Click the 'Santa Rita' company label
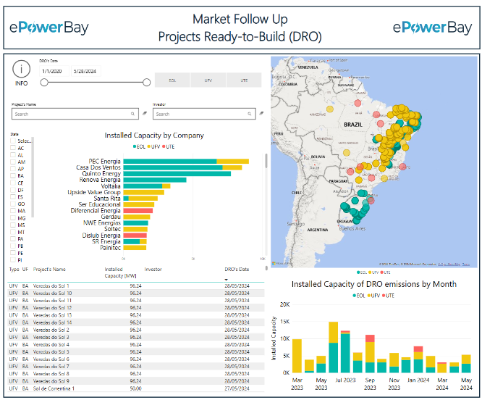The width and height of the screenshot is (482, 400). point(107,198)
